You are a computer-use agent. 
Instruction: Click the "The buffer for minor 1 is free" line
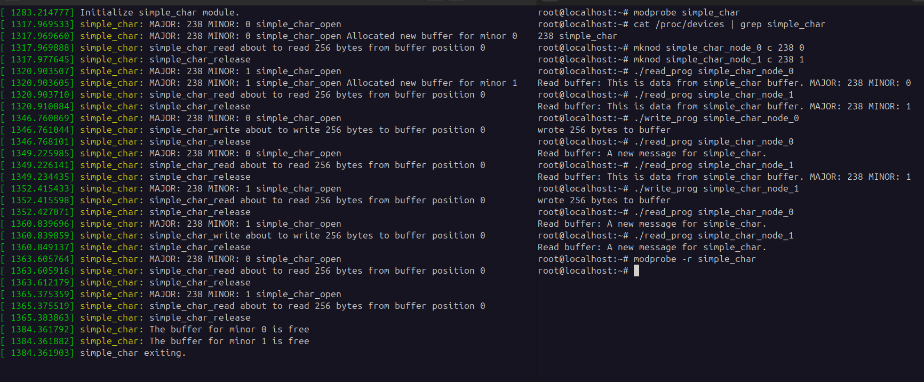tap(229, 341)
